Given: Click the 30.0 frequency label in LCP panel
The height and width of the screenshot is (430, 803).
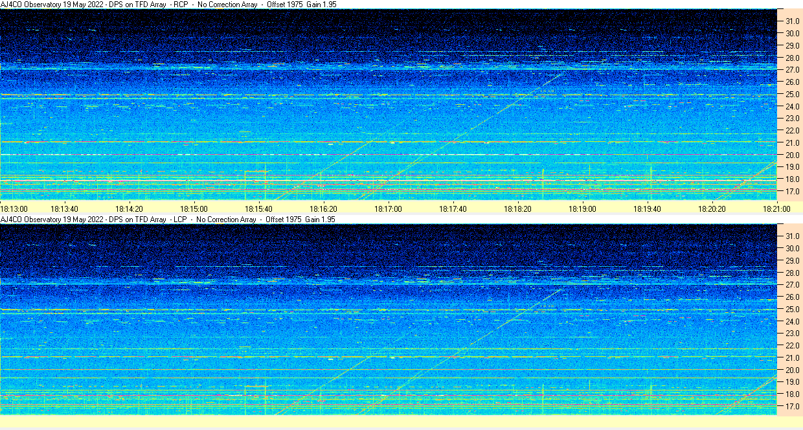Looking at the screenshot, I should [792, 248].
